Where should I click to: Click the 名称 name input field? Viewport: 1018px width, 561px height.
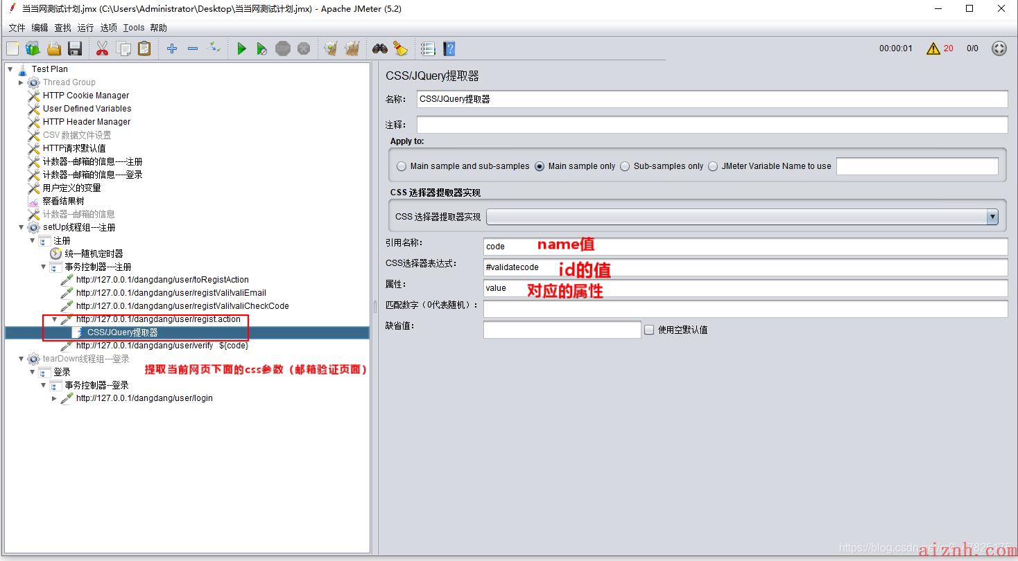[x=712, y=99]
